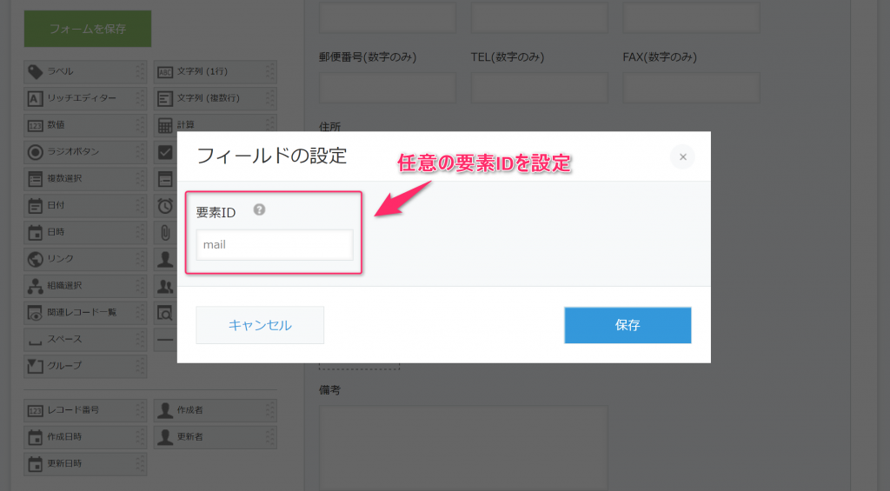
Task: Select the single-person user selection icon
Action: pos(165,258)
